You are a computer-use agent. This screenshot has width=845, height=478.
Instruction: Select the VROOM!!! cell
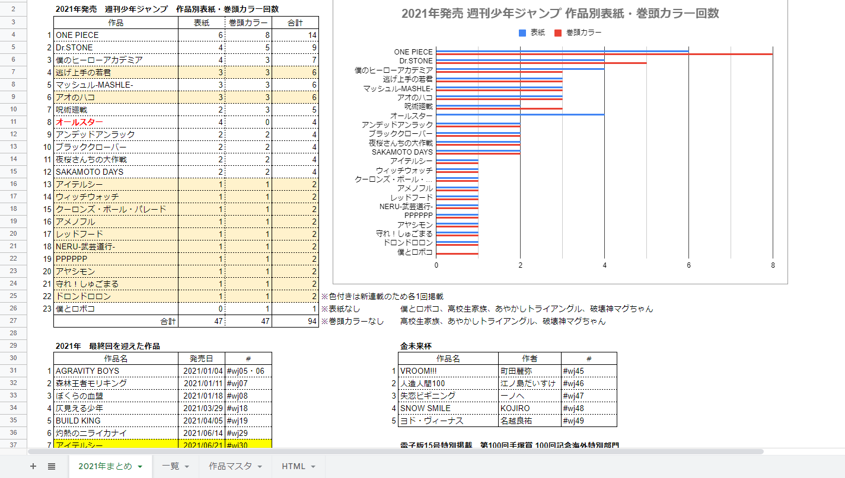point(448,371)
